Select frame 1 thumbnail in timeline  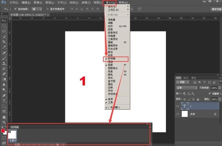(12, 134)
